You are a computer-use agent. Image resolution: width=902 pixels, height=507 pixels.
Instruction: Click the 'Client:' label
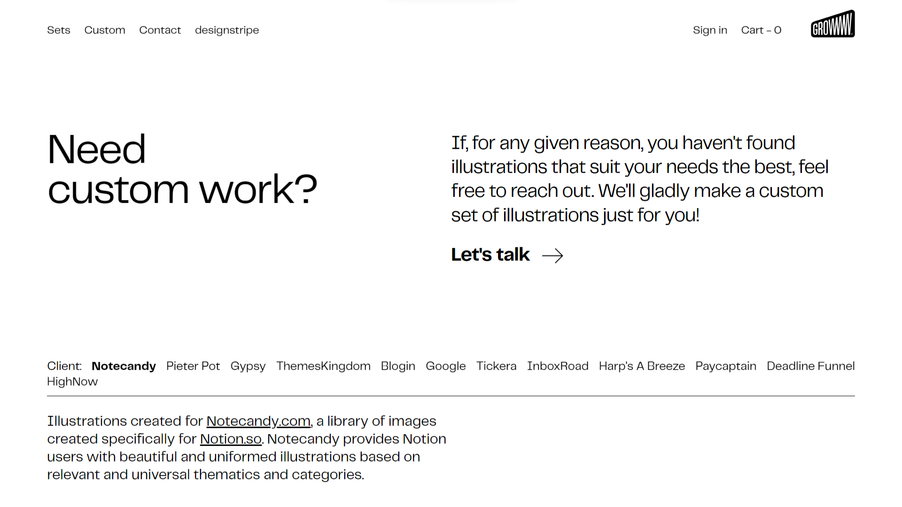click(64, 366)
